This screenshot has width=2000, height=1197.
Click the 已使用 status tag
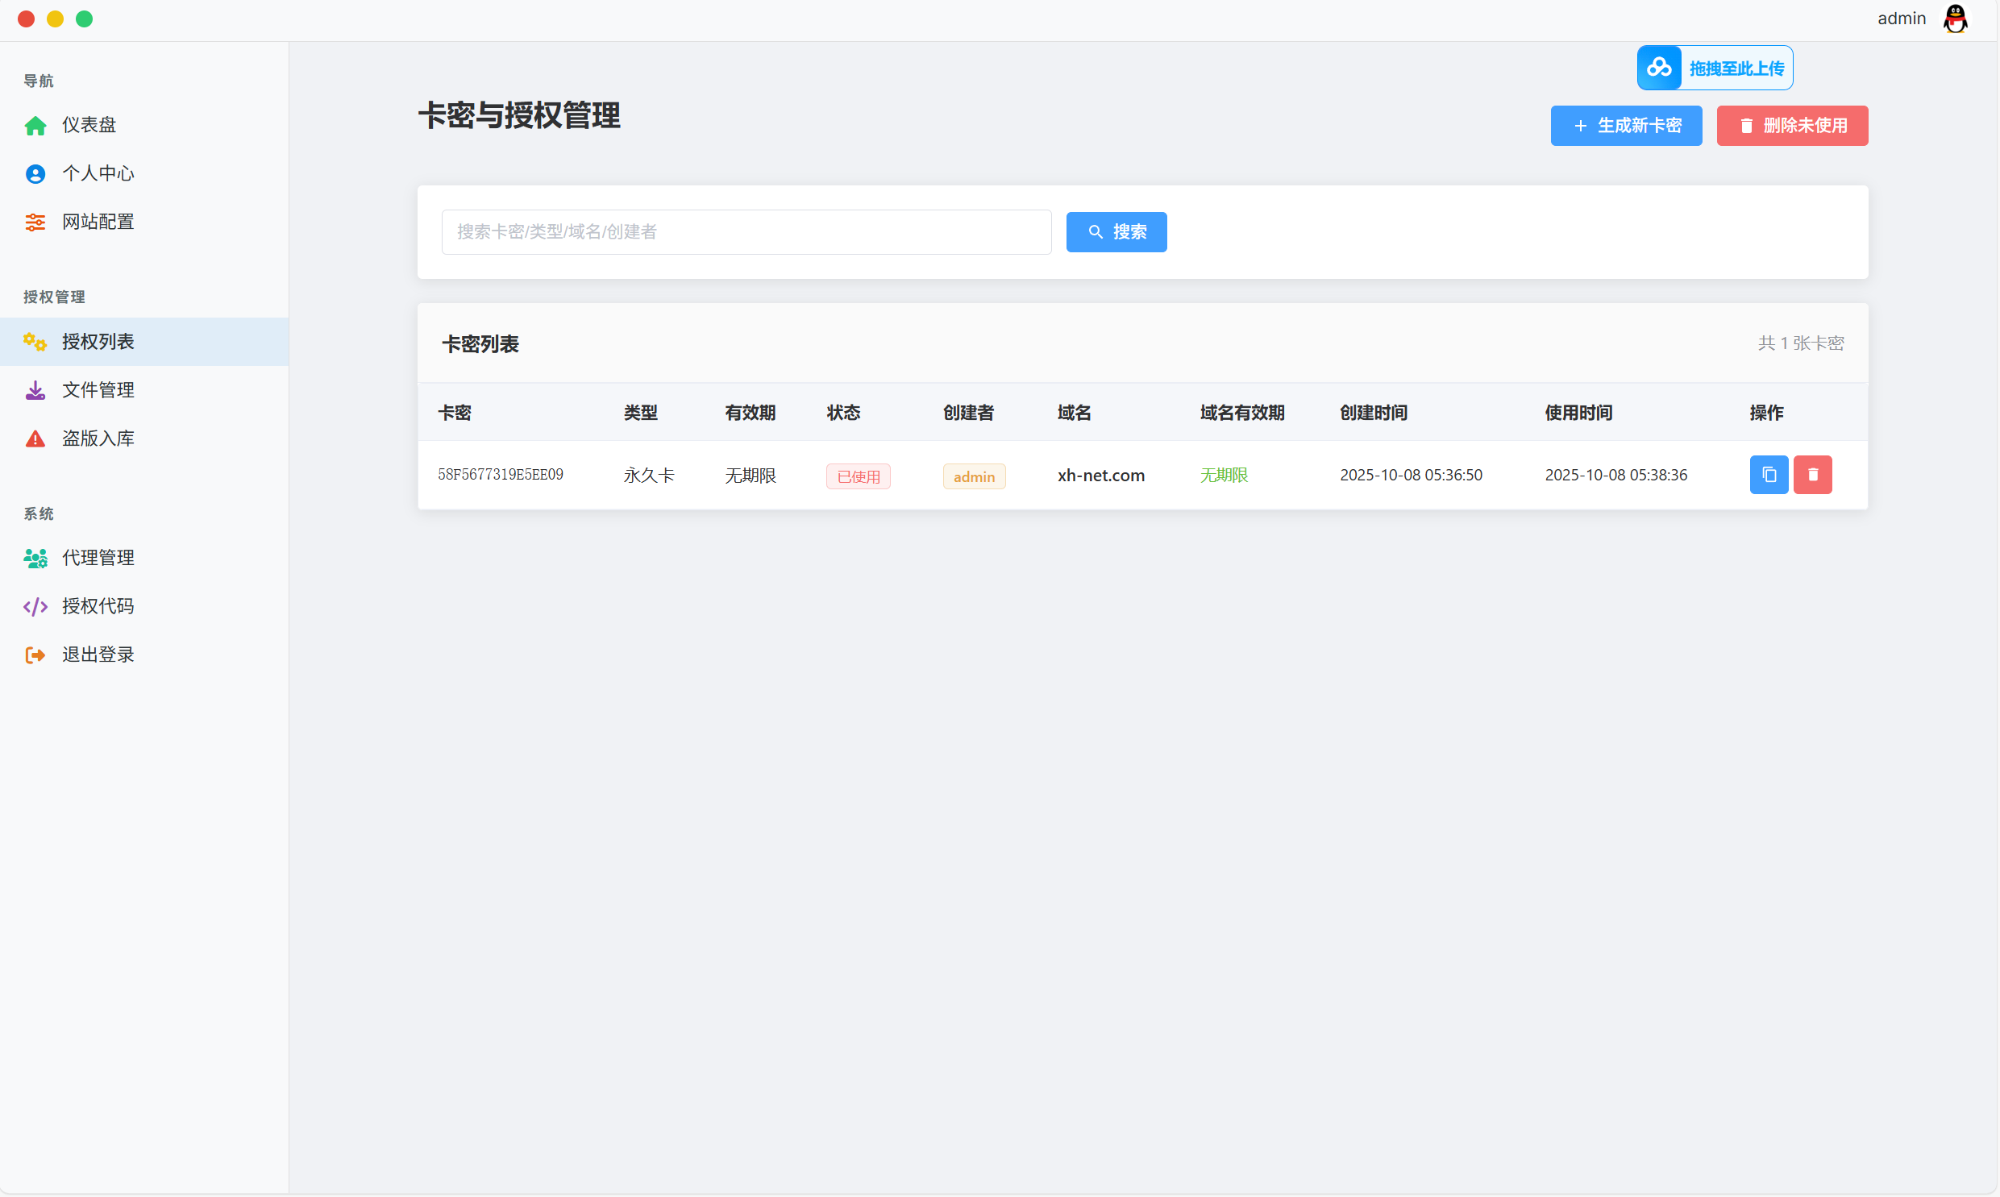click(857, 476)
